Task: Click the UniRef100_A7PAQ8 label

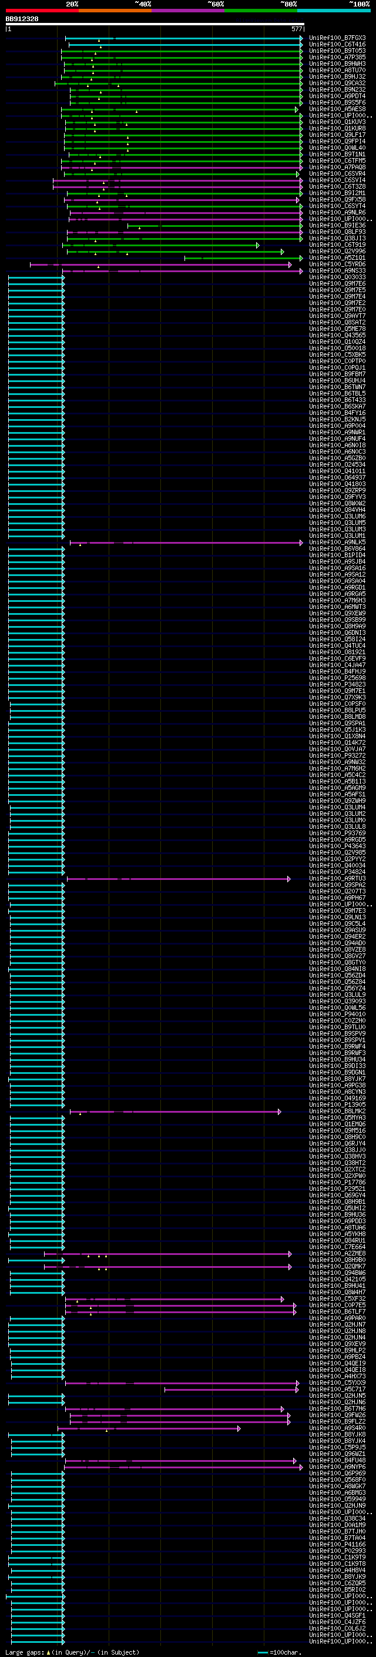Action: click(337, 168)
